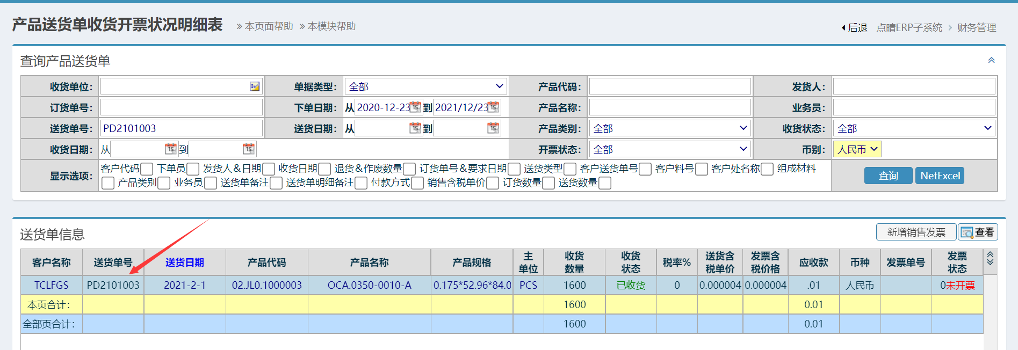Open the 币别 currency dropdown
This screenshot has width=1018, height=350.
[x=857, y=149]
